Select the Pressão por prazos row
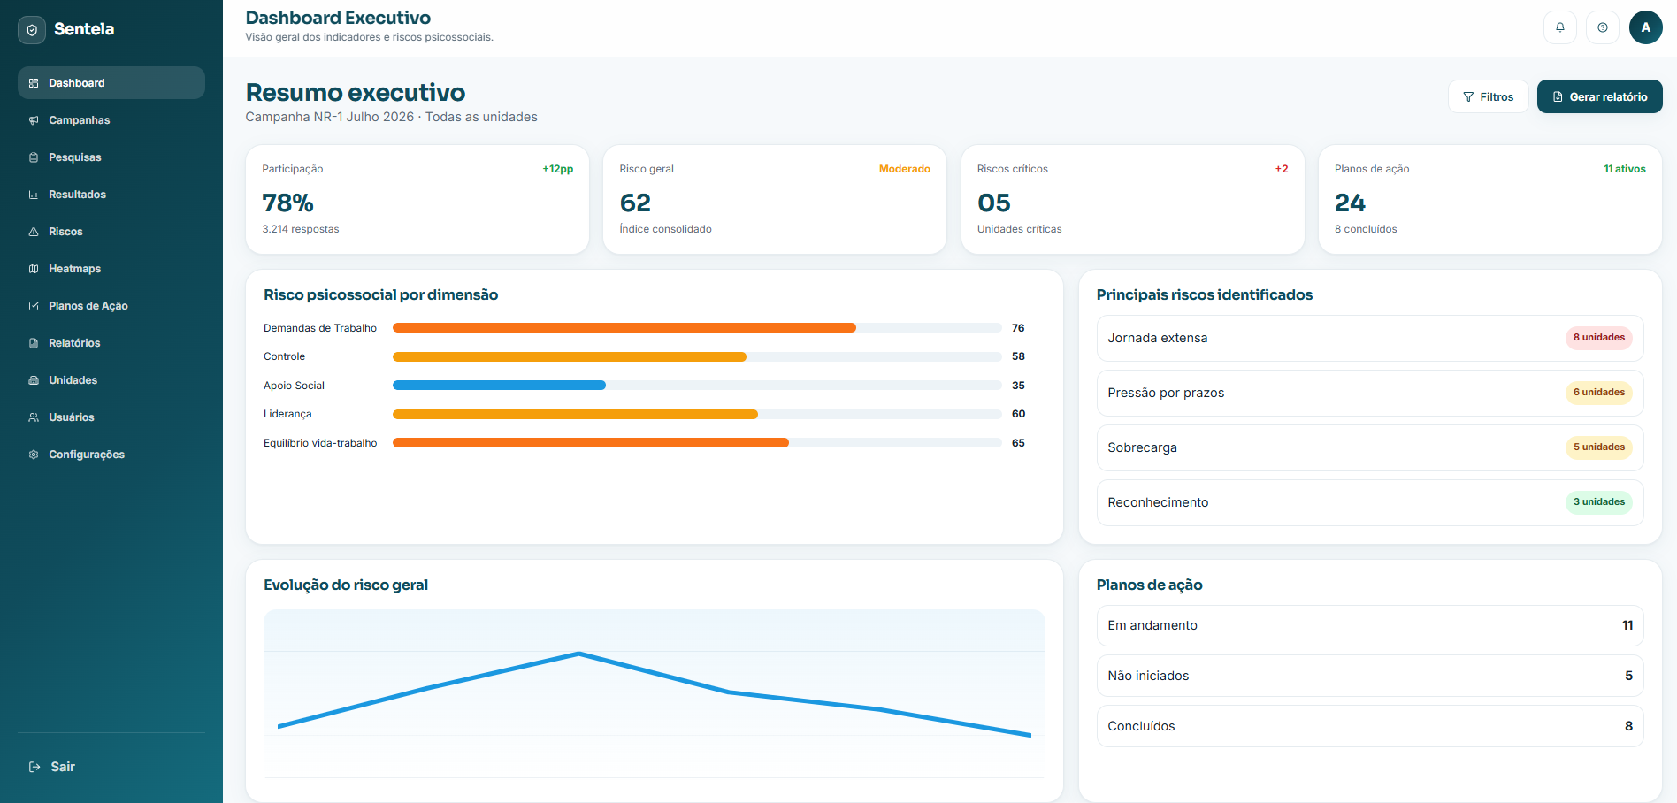 [1370, 393]
